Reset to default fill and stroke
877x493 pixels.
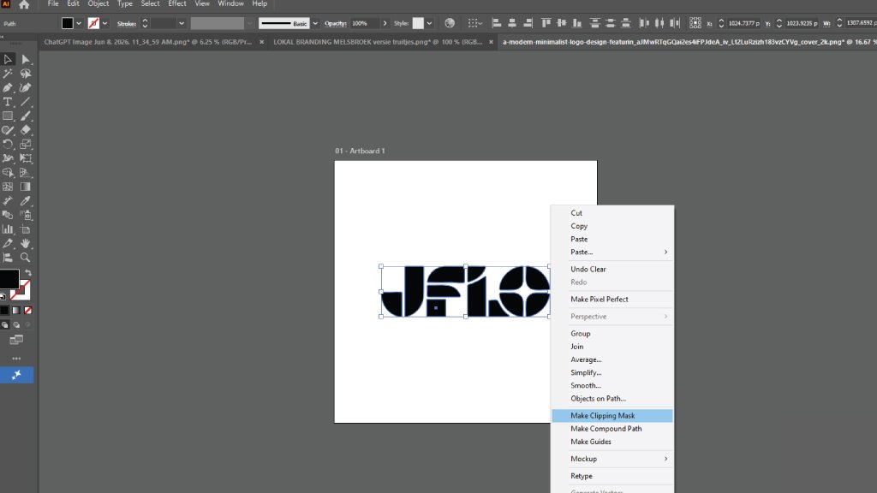pyautogui.click(x=3, y=296)
